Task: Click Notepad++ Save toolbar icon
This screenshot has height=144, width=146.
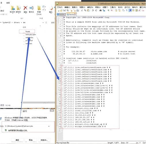Action: pos(65,10)
